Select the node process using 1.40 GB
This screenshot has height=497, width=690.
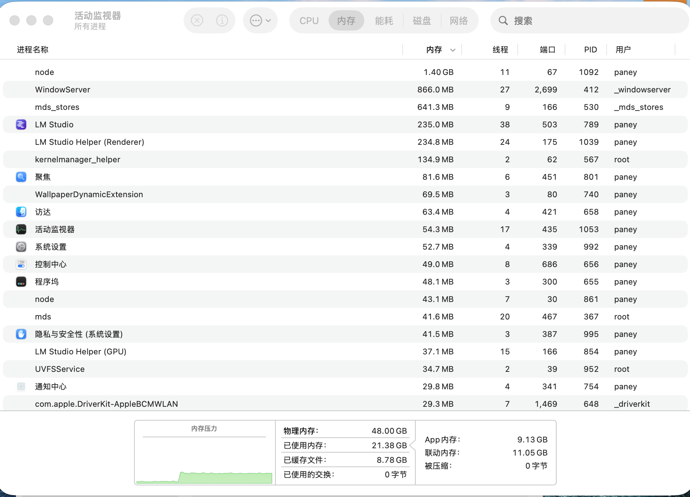pos(345,72)
